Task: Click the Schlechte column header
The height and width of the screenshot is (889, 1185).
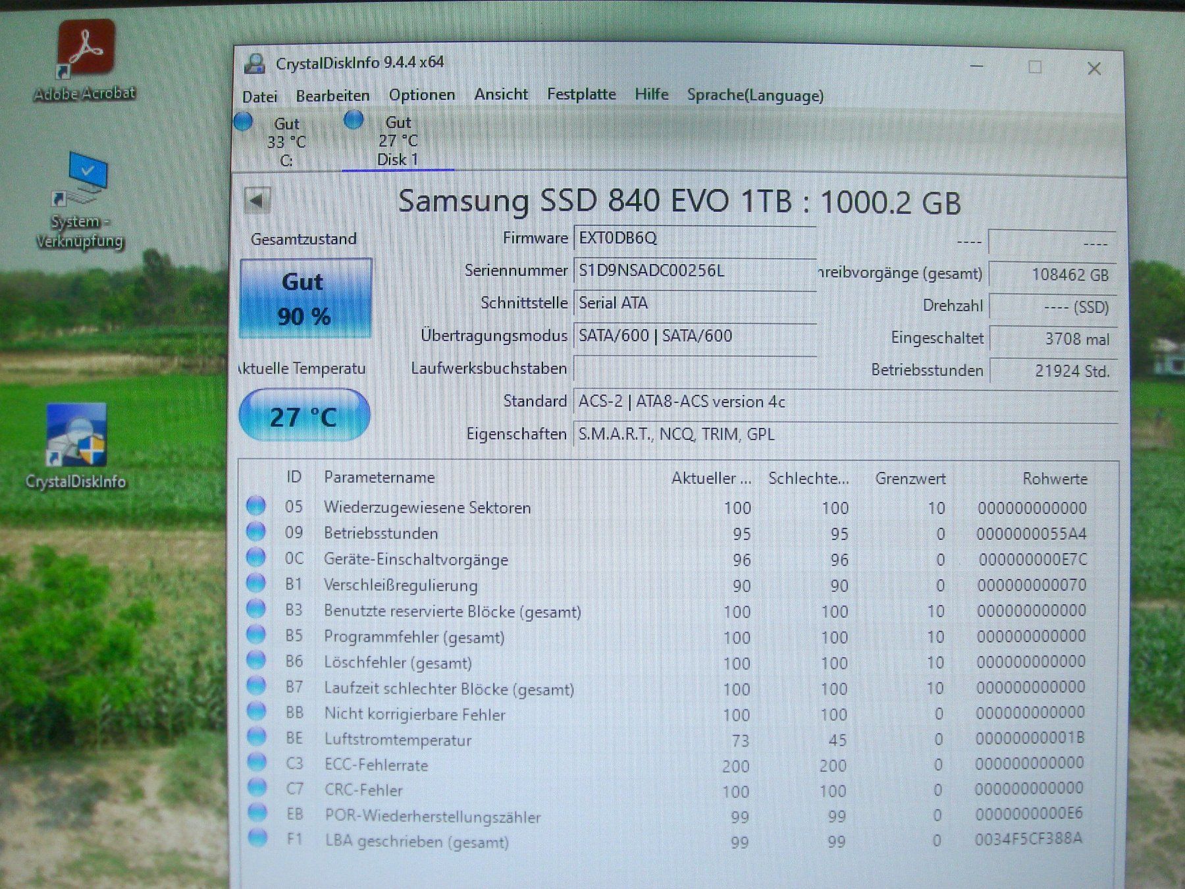Action: tap(808, 479)
